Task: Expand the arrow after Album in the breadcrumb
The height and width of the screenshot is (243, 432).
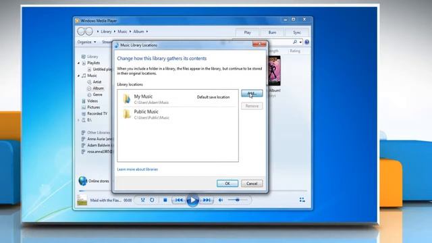Action: pyautogui.click(x=147, y=32)
